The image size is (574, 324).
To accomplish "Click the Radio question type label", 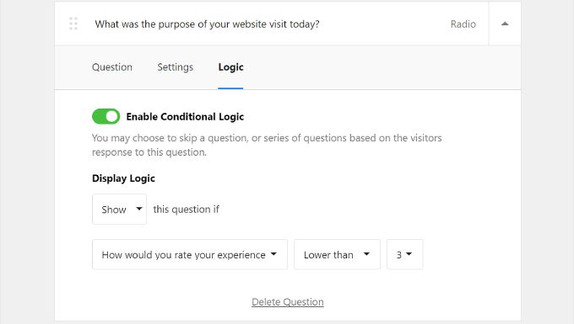I will pos(463,24).
